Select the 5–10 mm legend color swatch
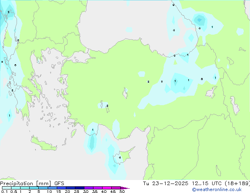This screenshot has width=250, height=193. (43, 188)
